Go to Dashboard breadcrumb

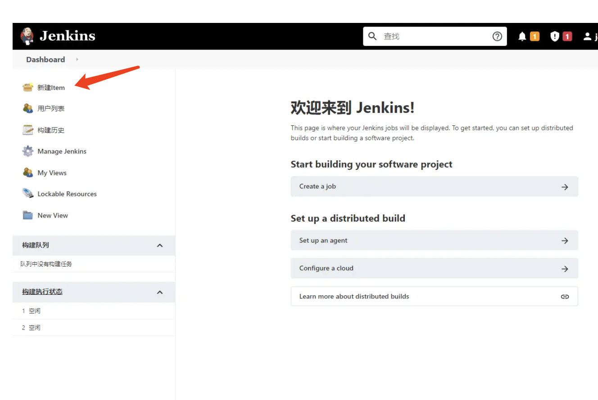[x=45, y=59]
